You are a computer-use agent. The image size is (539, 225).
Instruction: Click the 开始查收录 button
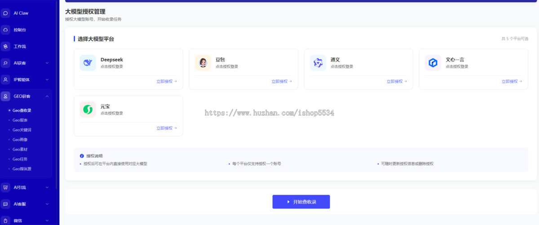[x=301, y=202]
